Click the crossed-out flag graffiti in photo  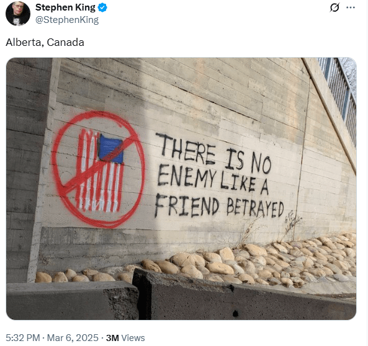[x=98, y=169]
